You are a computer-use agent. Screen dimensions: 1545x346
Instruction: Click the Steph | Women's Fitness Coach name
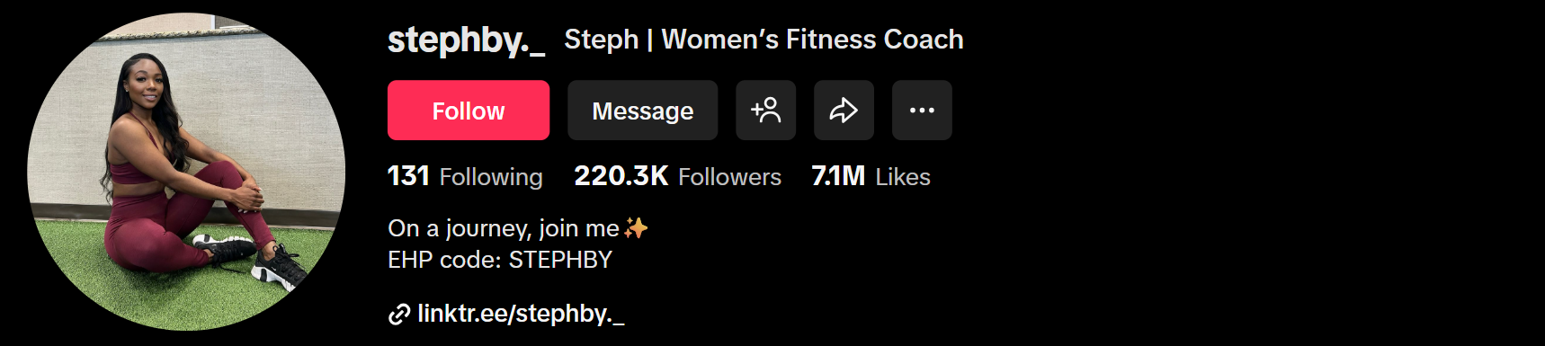pyautogui.click(x=764, y=40)
